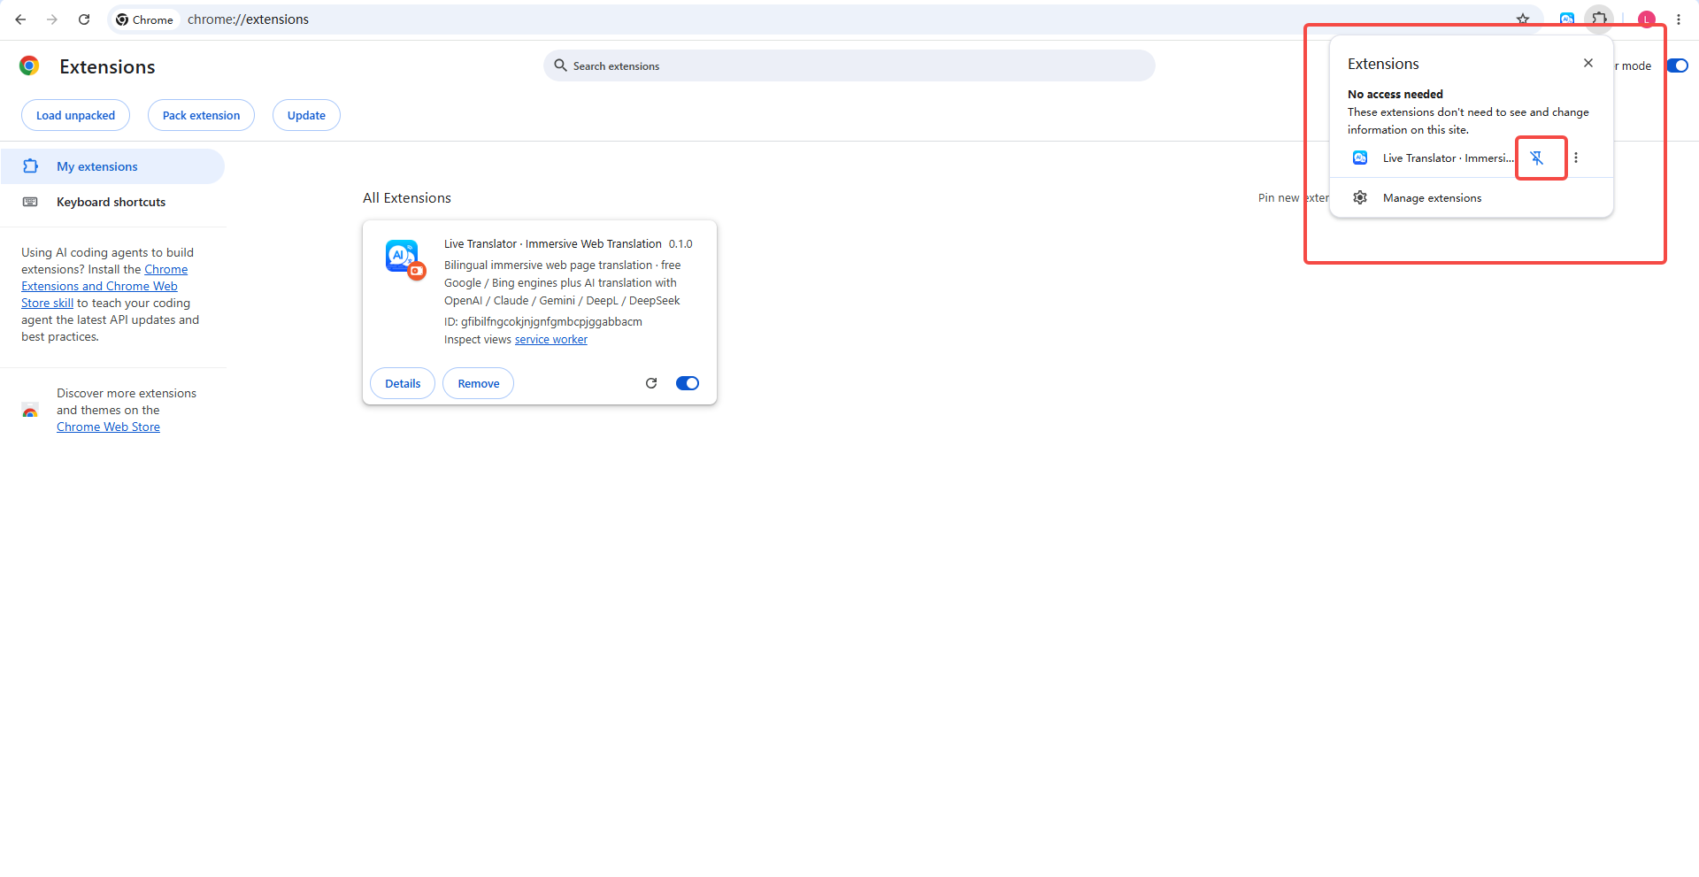Open Details for Live Translator

(403, 383)
